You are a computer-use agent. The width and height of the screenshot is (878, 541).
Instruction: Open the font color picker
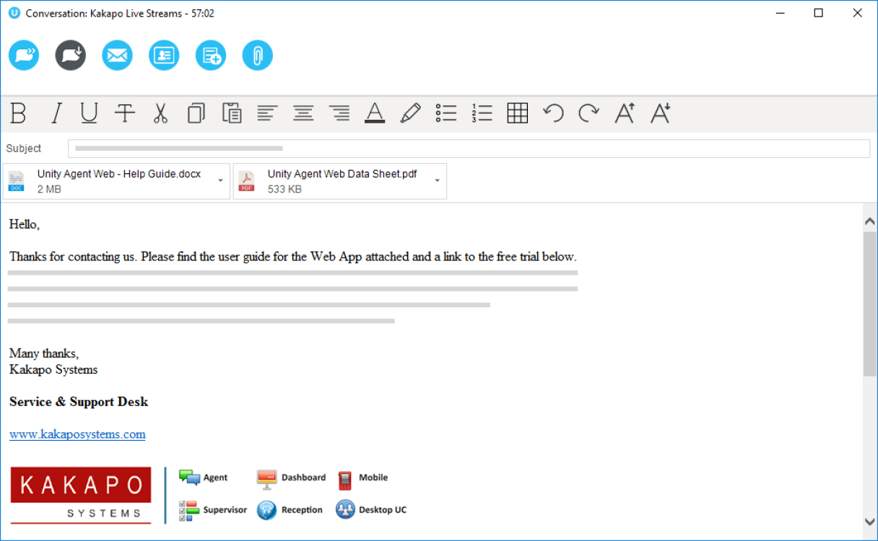(375, 113)
